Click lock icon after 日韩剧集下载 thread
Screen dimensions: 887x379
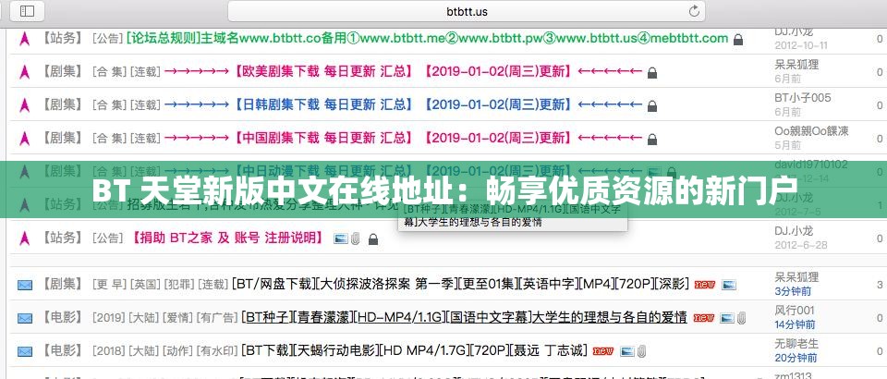651,105
